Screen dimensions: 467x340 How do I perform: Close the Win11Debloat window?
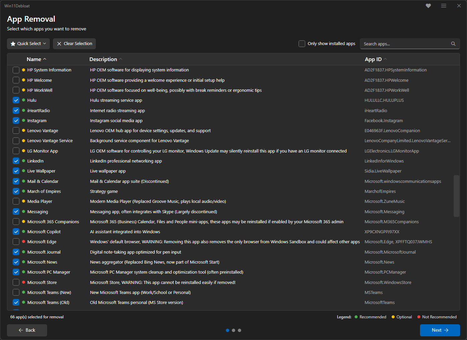tap(459, 6)
